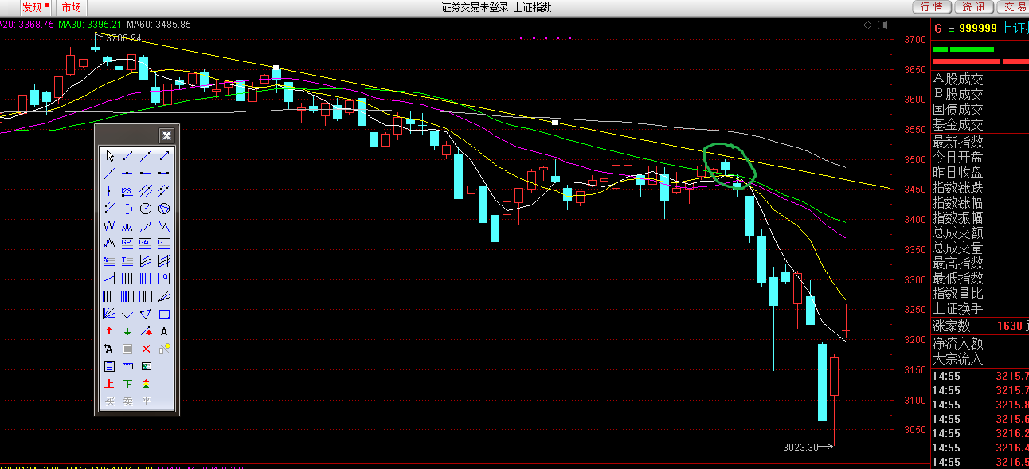Pick the triangle drawing tool
This screenshot has height=469, width=1029.
pos(146,314)
